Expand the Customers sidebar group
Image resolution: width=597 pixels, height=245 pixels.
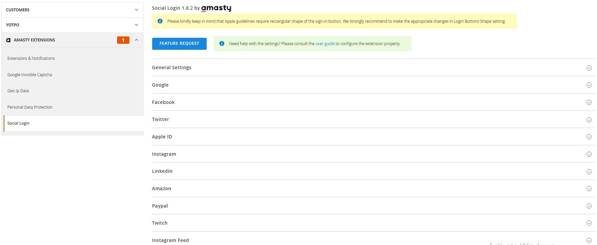tap(136, 10)
